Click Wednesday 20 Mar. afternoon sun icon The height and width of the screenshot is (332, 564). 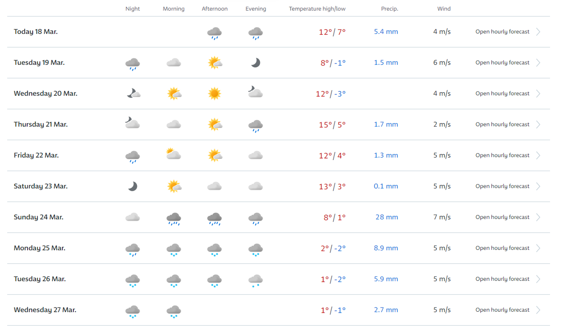point(214,93)
